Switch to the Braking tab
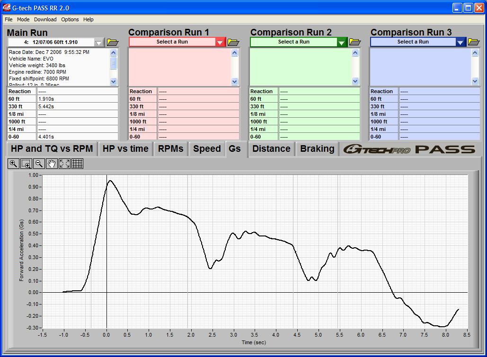487x357 pixels. point(317,148)
